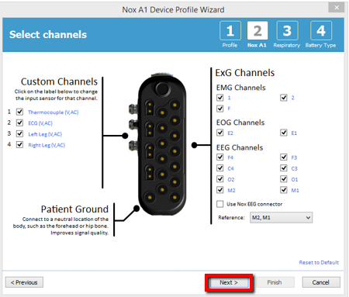Open step 4 Battery Type
Screen dimensions: 349x297
321,31
